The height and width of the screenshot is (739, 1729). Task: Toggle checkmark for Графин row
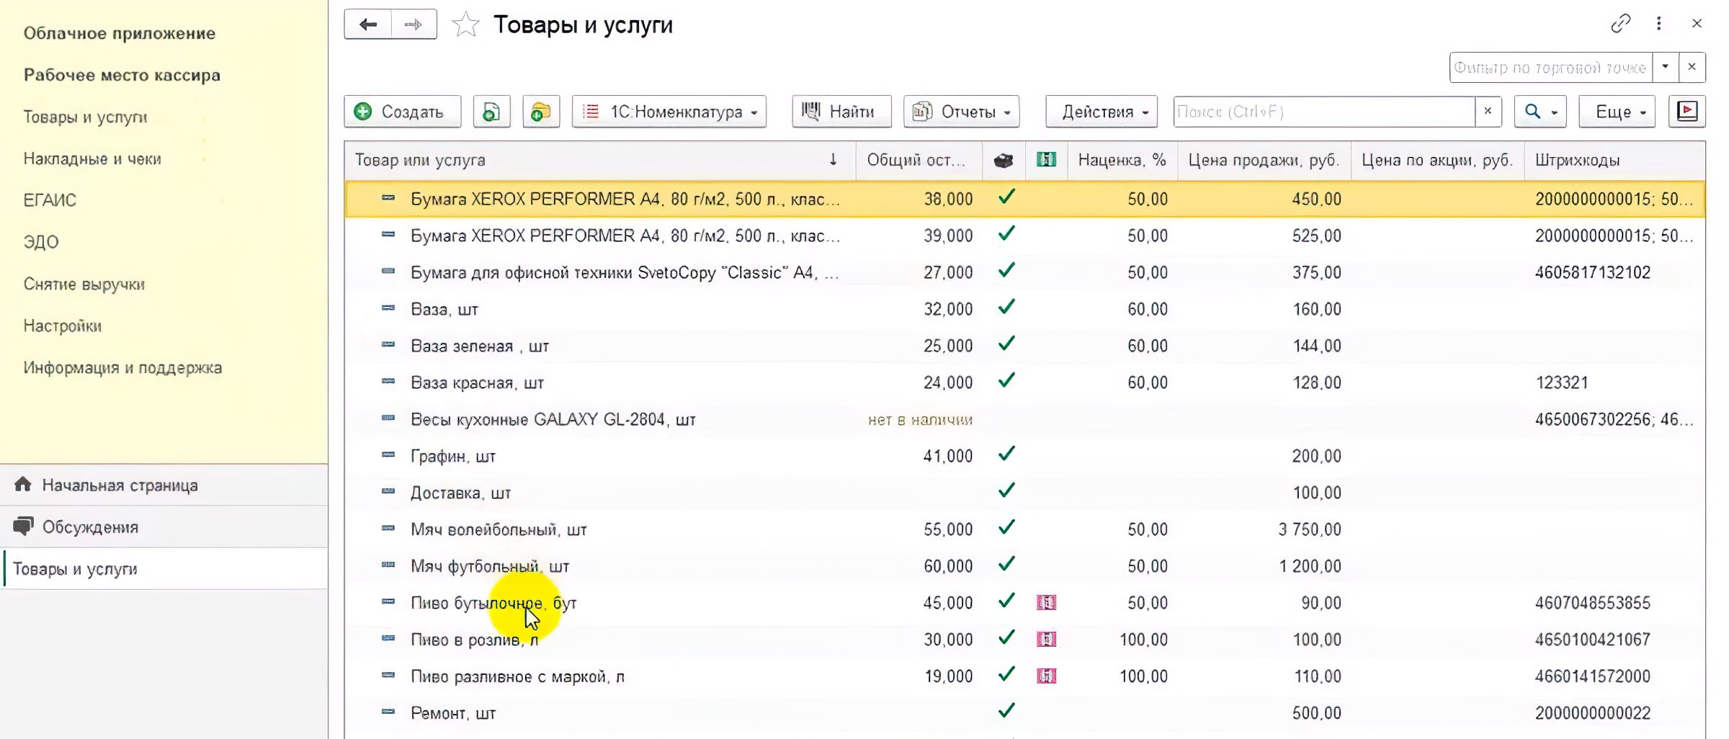tap(1006, 454)
